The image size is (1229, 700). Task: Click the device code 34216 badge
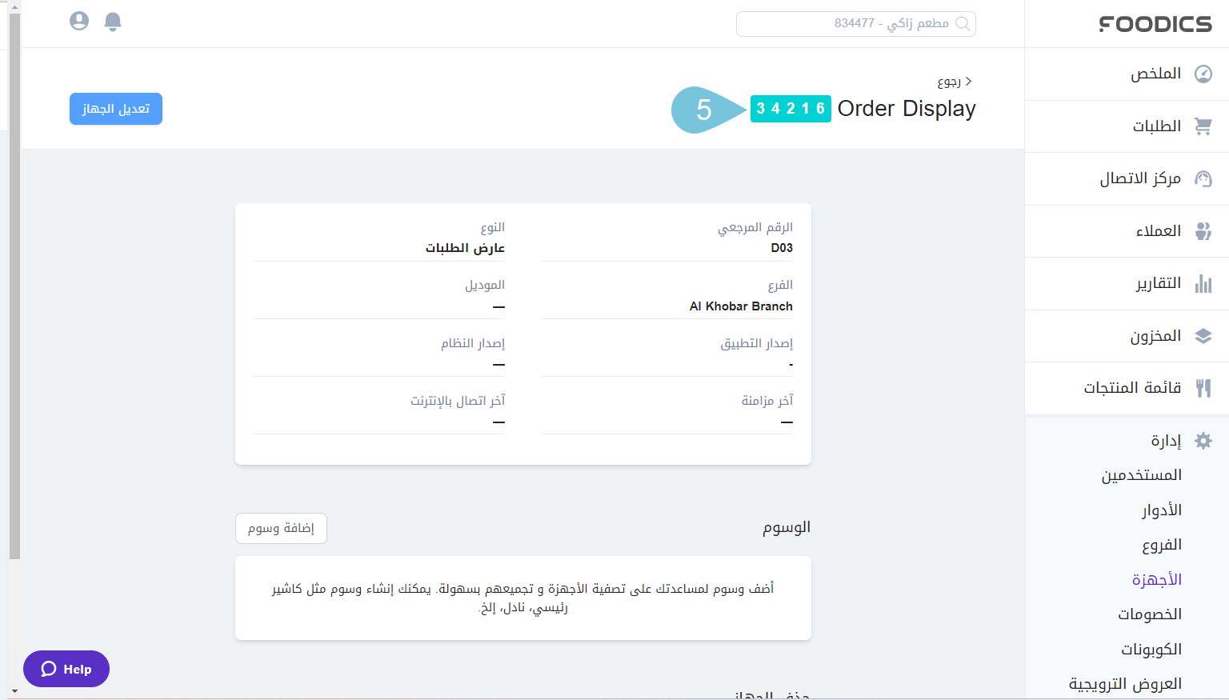coord(791,109)
